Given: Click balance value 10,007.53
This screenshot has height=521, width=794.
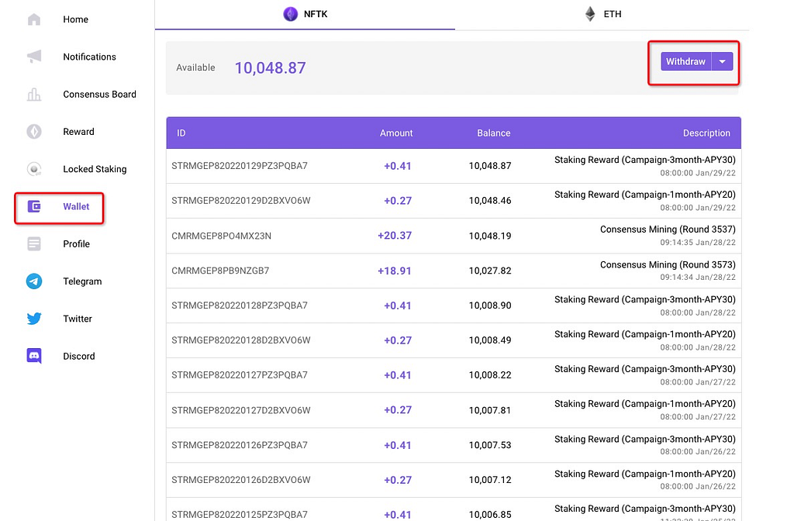Looking at the screenshot, I should (490, 445).
